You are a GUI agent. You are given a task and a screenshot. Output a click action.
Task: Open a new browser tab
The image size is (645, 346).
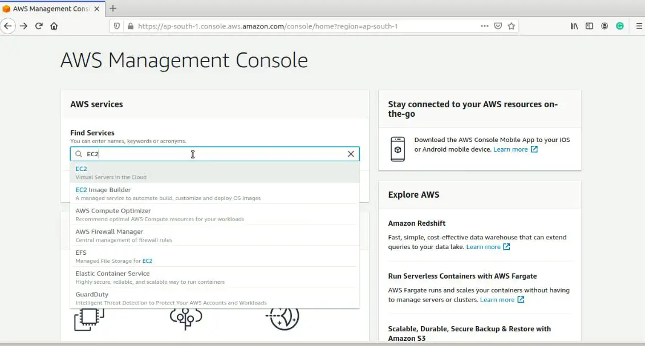click(112, 9)
